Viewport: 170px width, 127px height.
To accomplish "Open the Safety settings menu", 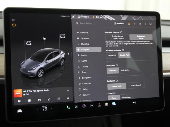I will (x=84, y=89).
